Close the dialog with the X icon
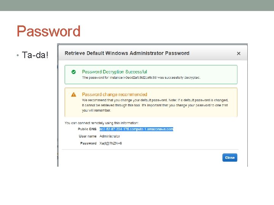 pyautogui.click(x=239, y=54)
